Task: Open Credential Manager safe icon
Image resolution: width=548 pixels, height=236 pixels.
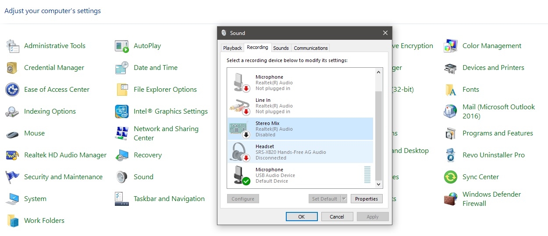Action: tap(12, 68)
